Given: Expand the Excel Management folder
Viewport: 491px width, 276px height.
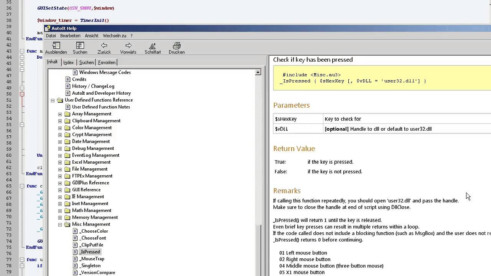Looking at the screenshot, I should 60,162.
